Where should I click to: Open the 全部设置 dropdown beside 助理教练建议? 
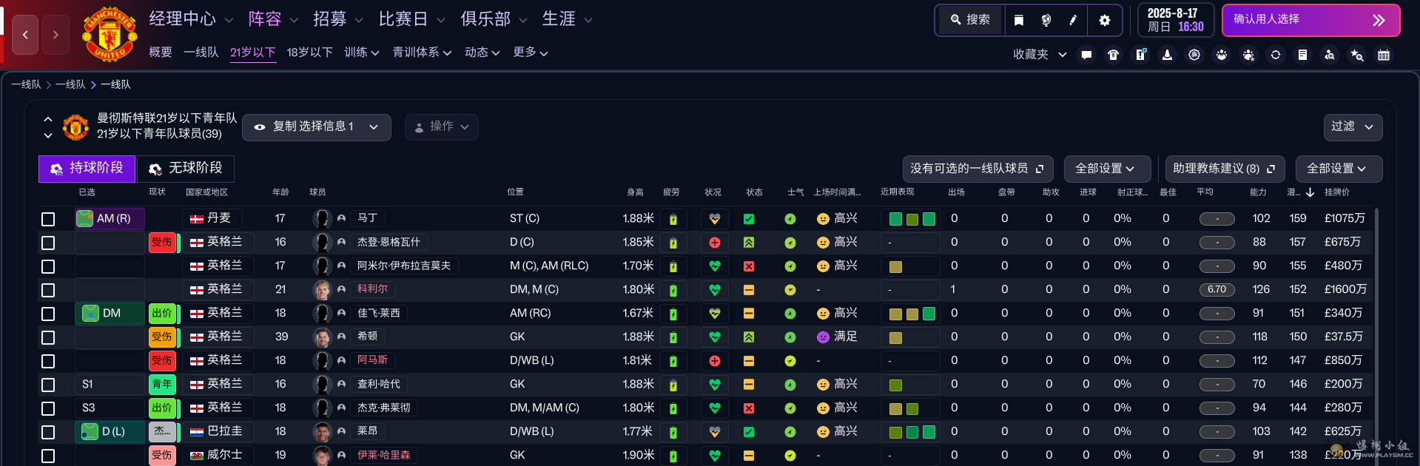(x=1339, y=169)
